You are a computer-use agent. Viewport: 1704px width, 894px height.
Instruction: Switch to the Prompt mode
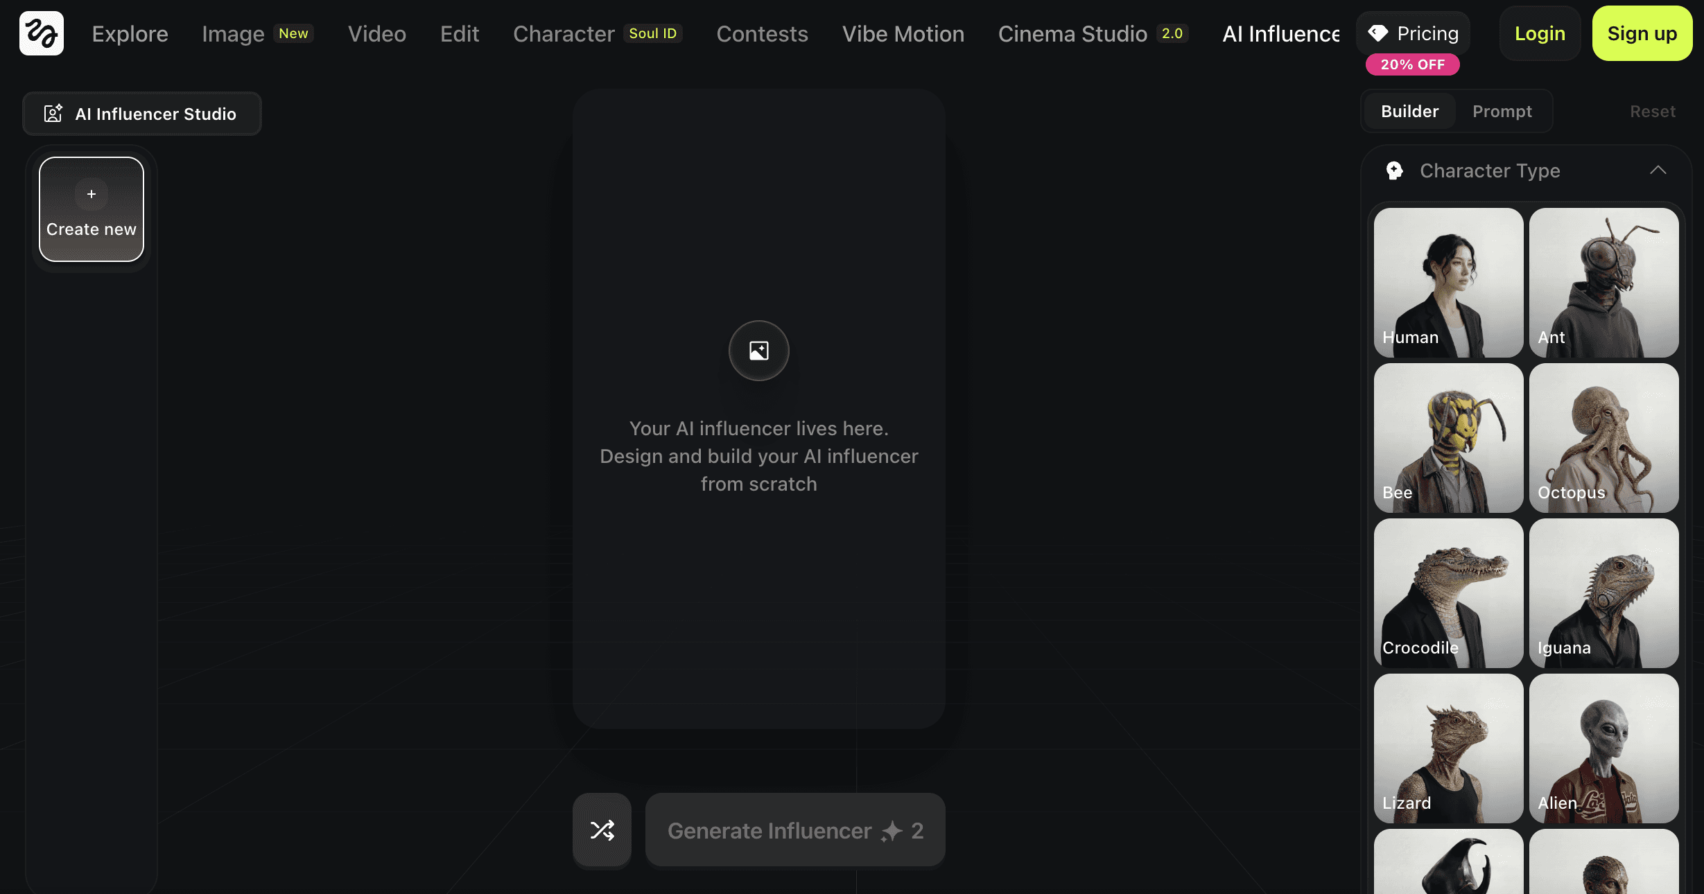click(1502, 112)
